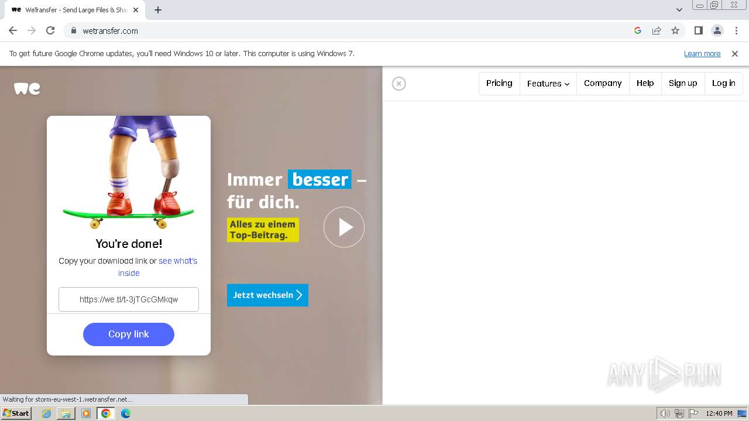Open the Windows Start menu
Image resolution: width=749 pixels, height=421 pixels.
click(16, 413)
